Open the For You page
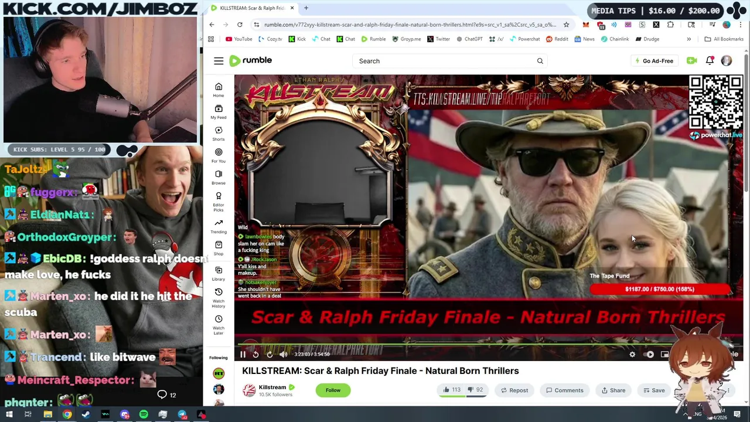The image size is (750, 422). pos(219,155)
